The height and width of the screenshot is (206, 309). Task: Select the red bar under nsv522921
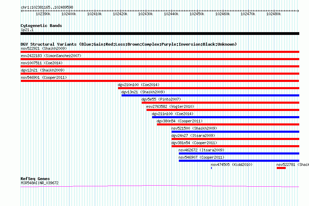(160, 52)
